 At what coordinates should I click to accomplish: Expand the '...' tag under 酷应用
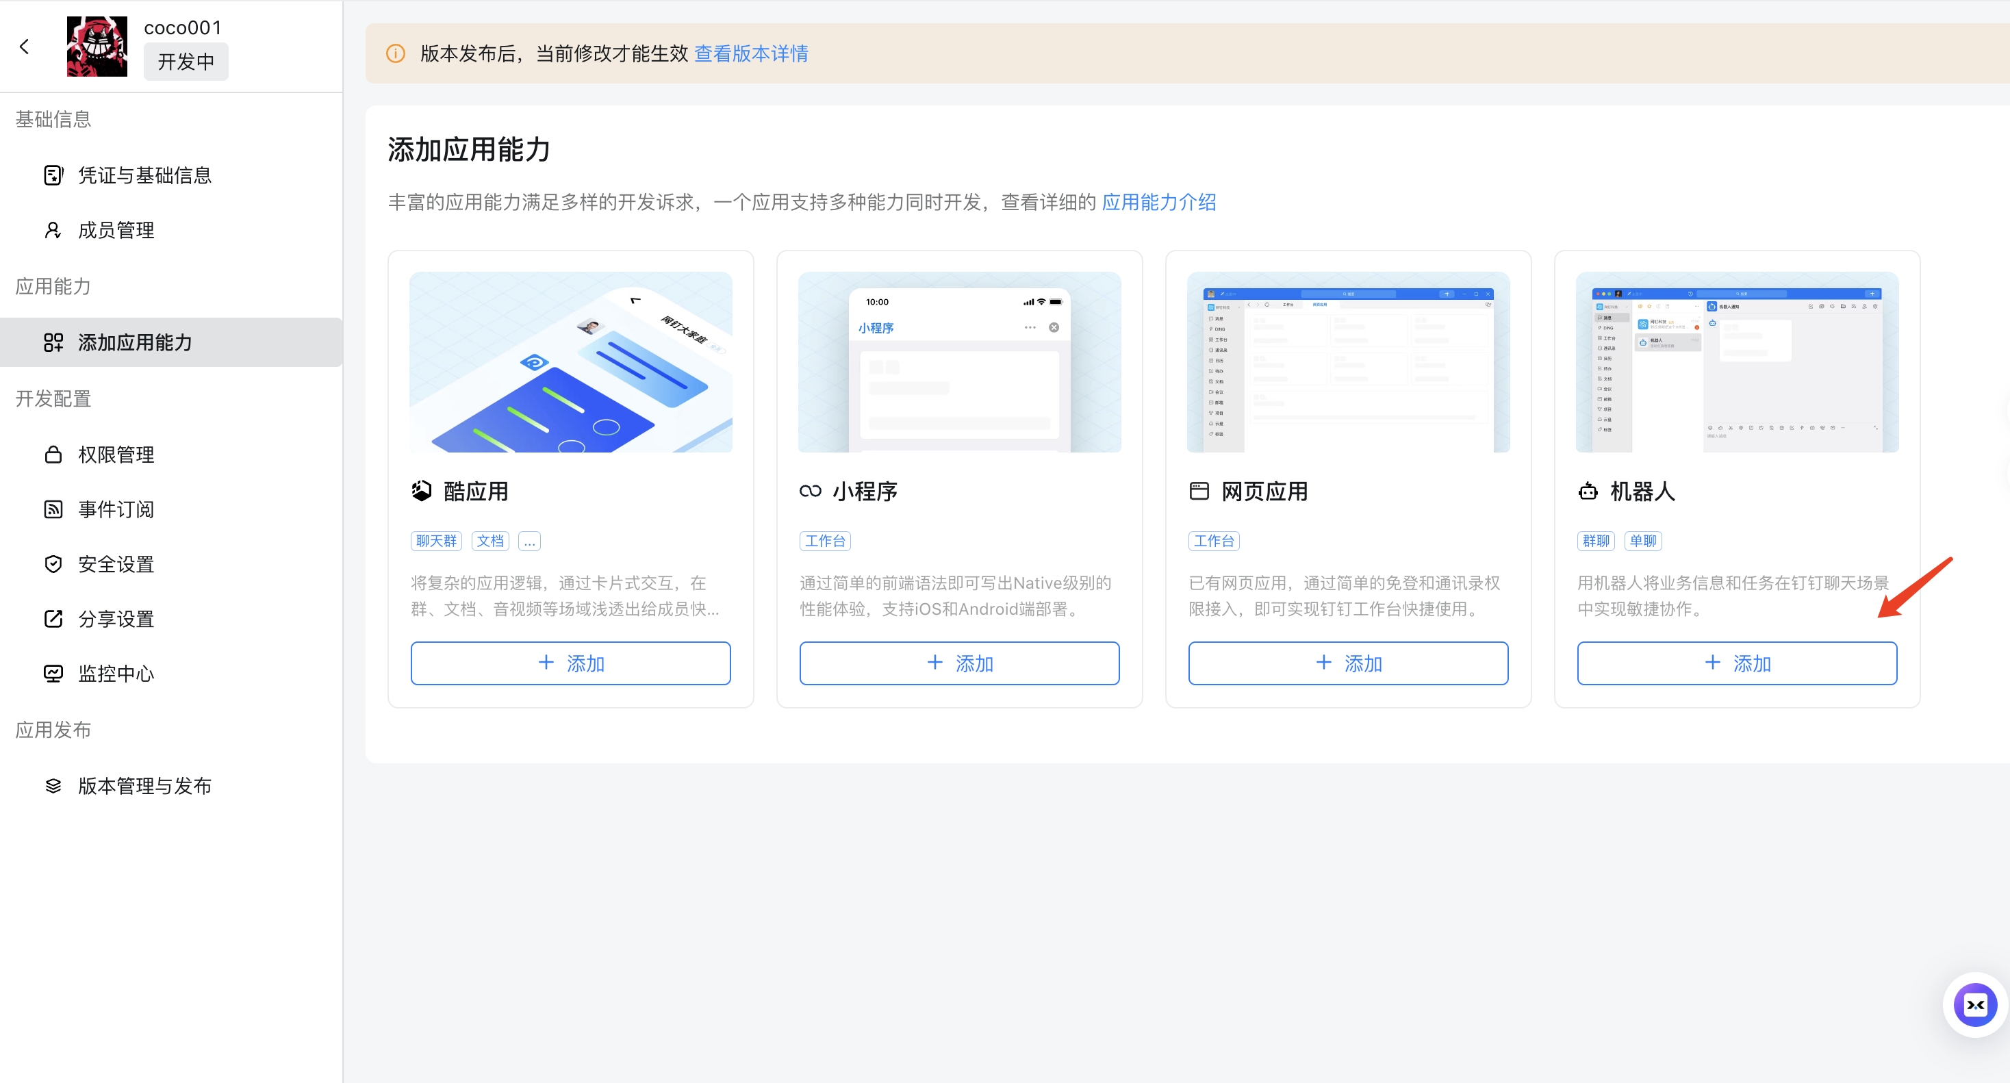529,541
